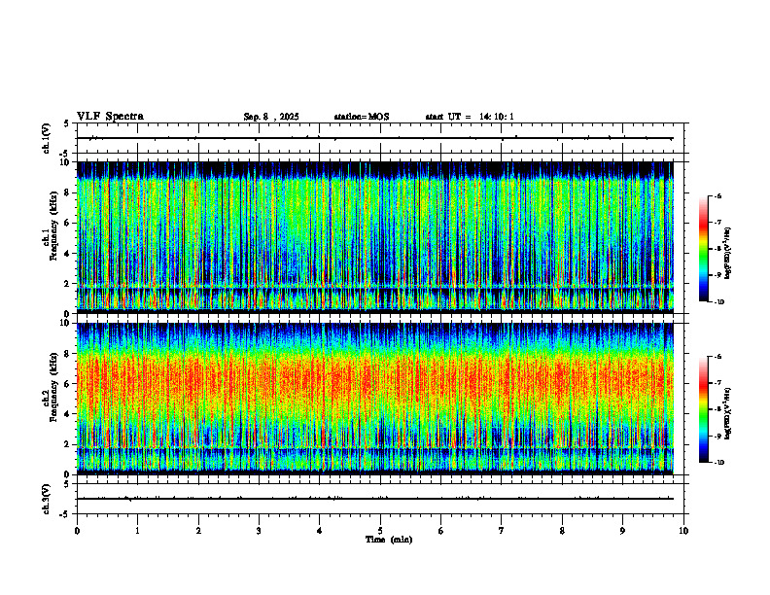Click the ch.1 color bar log(PSD) label
Image resolution: width=770 pixels, height=595 pixels.
(x=727, y=254)
